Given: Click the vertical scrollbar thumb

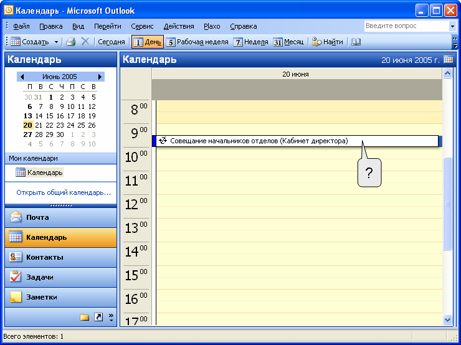Looking at the screenshot, I should click(447, 204).
